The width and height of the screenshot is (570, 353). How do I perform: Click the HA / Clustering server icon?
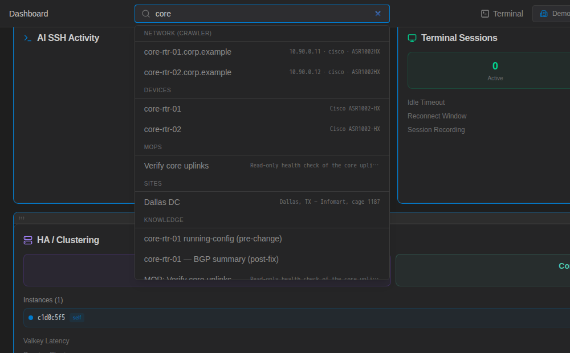[28, 240]
